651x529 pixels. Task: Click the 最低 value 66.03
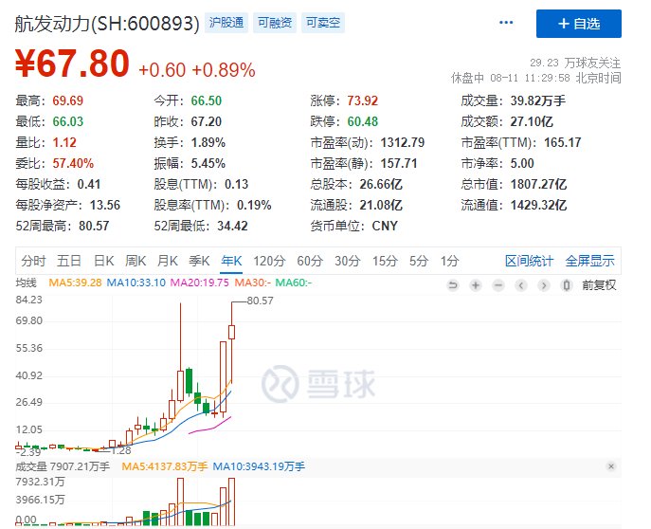coord(67,121)
